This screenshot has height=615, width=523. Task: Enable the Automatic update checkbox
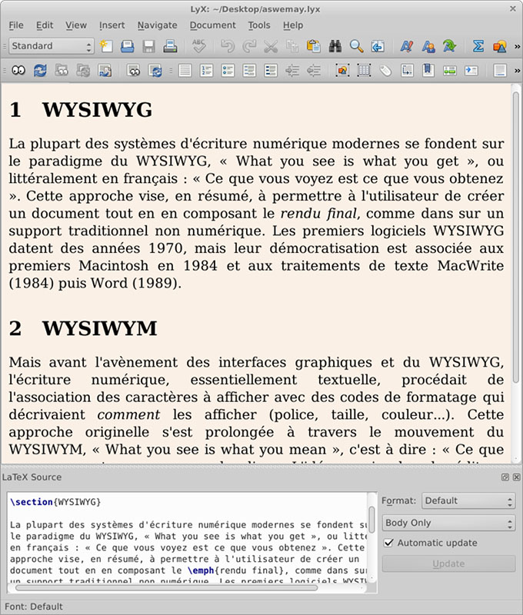(x=388, y=543)
